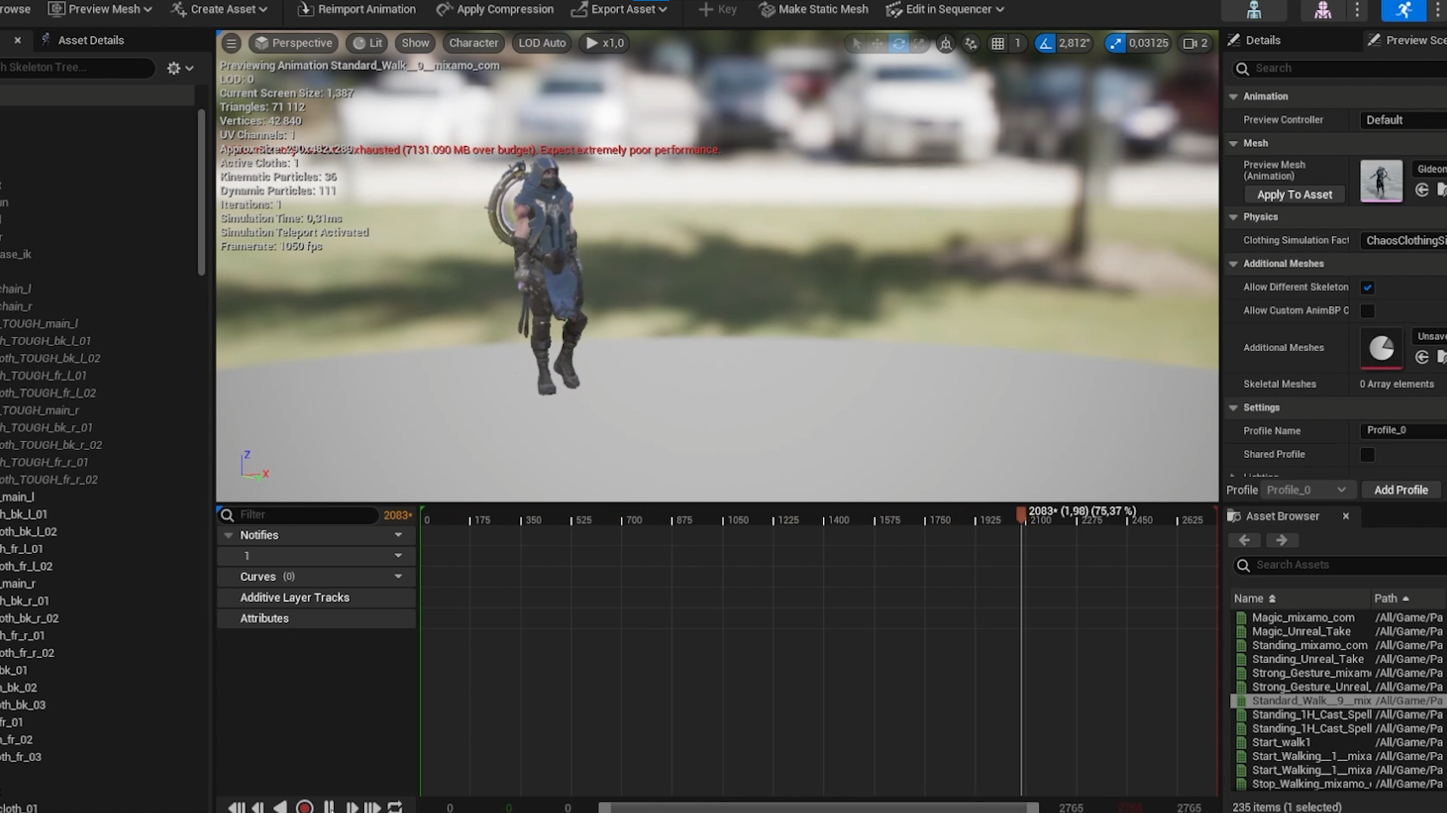Click the Apply To Asset button

[1294, 195]
